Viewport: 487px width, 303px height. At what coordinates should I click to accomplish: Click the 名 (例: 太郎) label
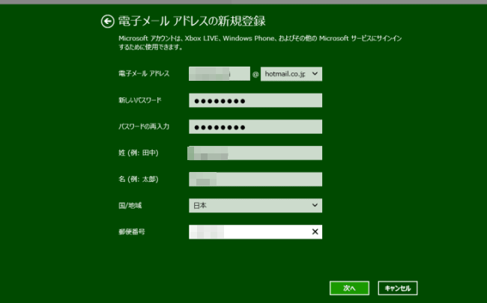coord(133,179)
